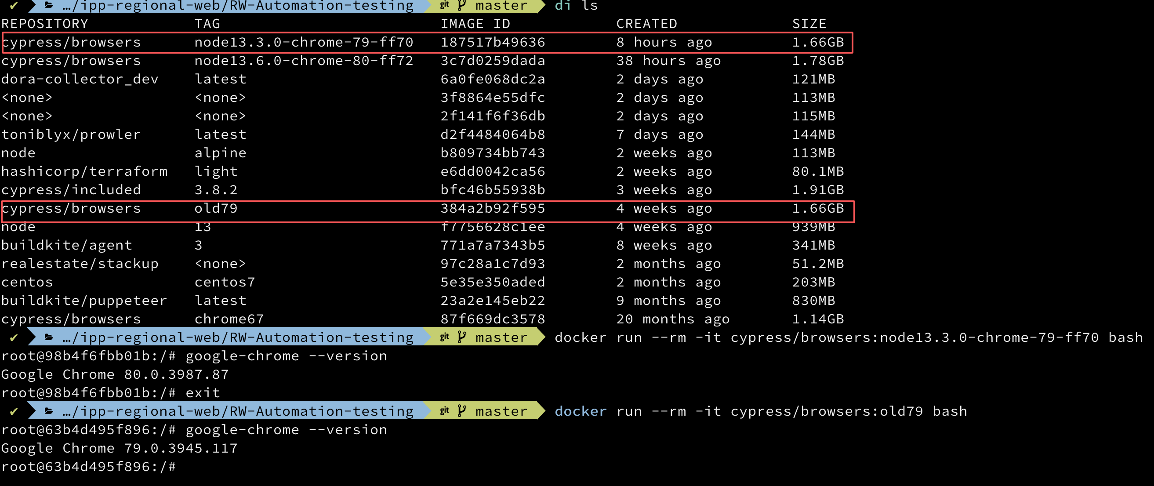Click the 51.2MB size value
The height and width of the screenshot is (486, 1154).
coord(818,263)
